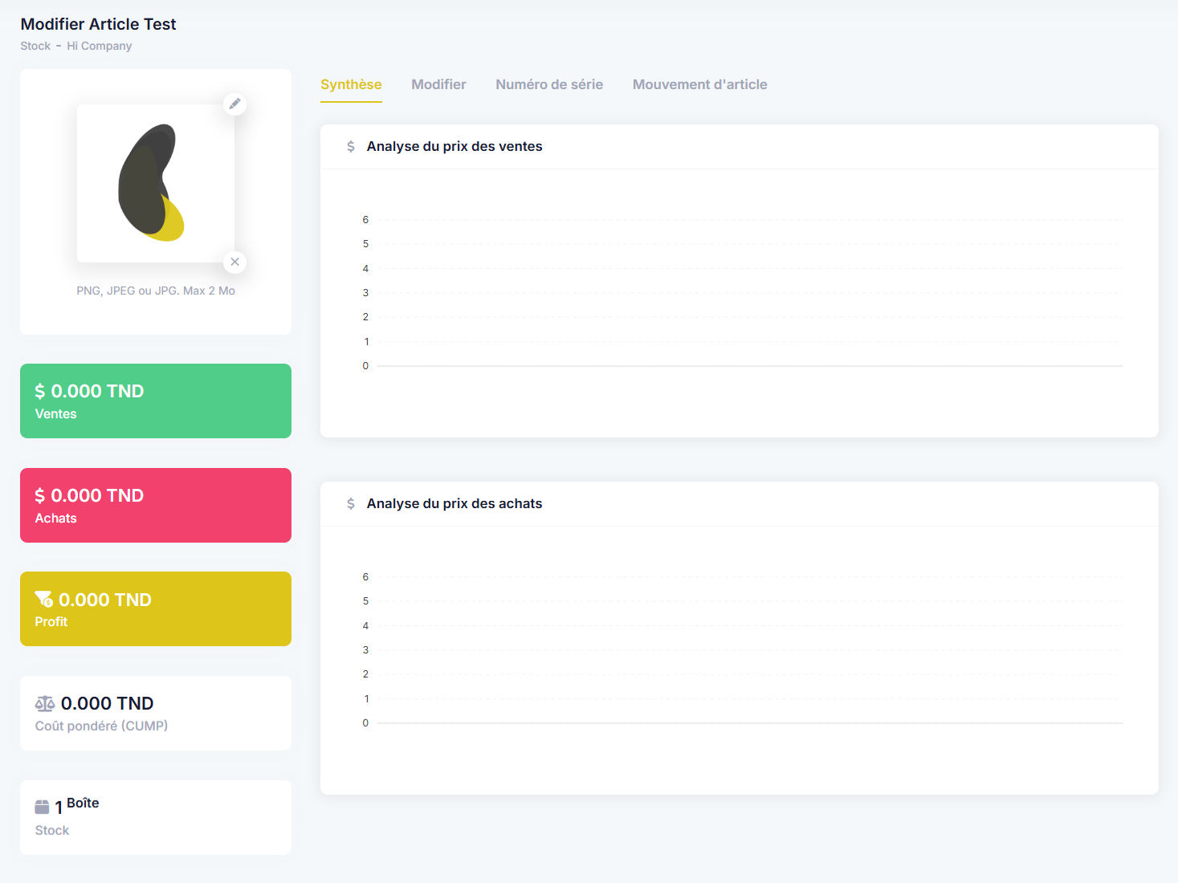The height and width of the screenshot is (883, 1178).
Task: Remove the article image with X icon
Action: 234,262
